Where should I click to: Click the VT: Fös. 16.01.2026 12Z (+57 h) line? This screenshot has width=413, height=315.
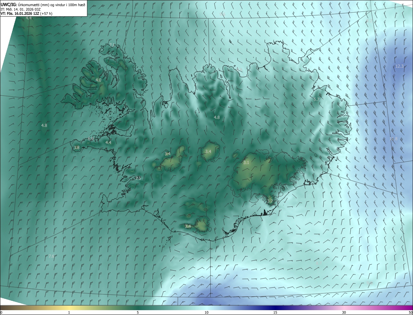pos(26,14)
